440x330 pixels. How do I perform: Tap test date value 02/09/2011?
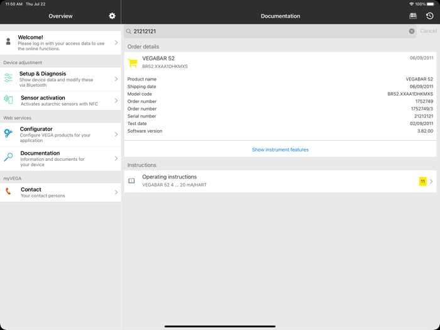coord(421,123)
